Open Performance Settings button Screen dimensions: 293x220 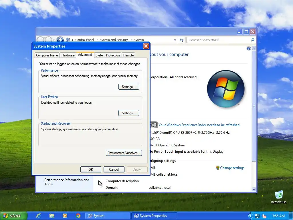[x=128, y=87]
